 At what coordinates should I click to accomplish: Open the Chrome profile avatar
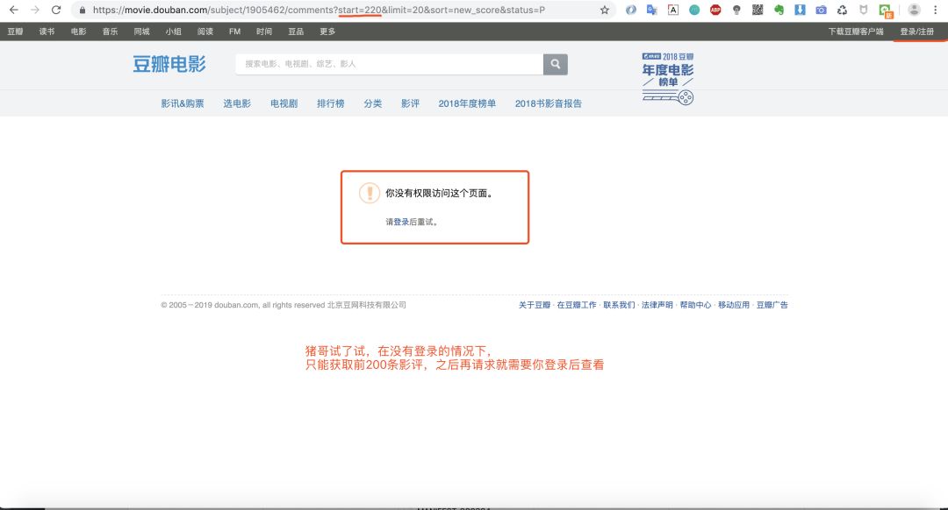click(914, 10)
